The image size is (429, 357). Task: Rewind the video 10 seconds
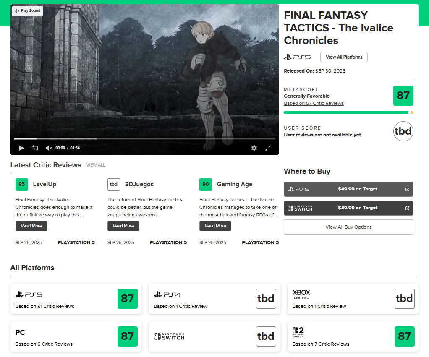coord(35,148)
